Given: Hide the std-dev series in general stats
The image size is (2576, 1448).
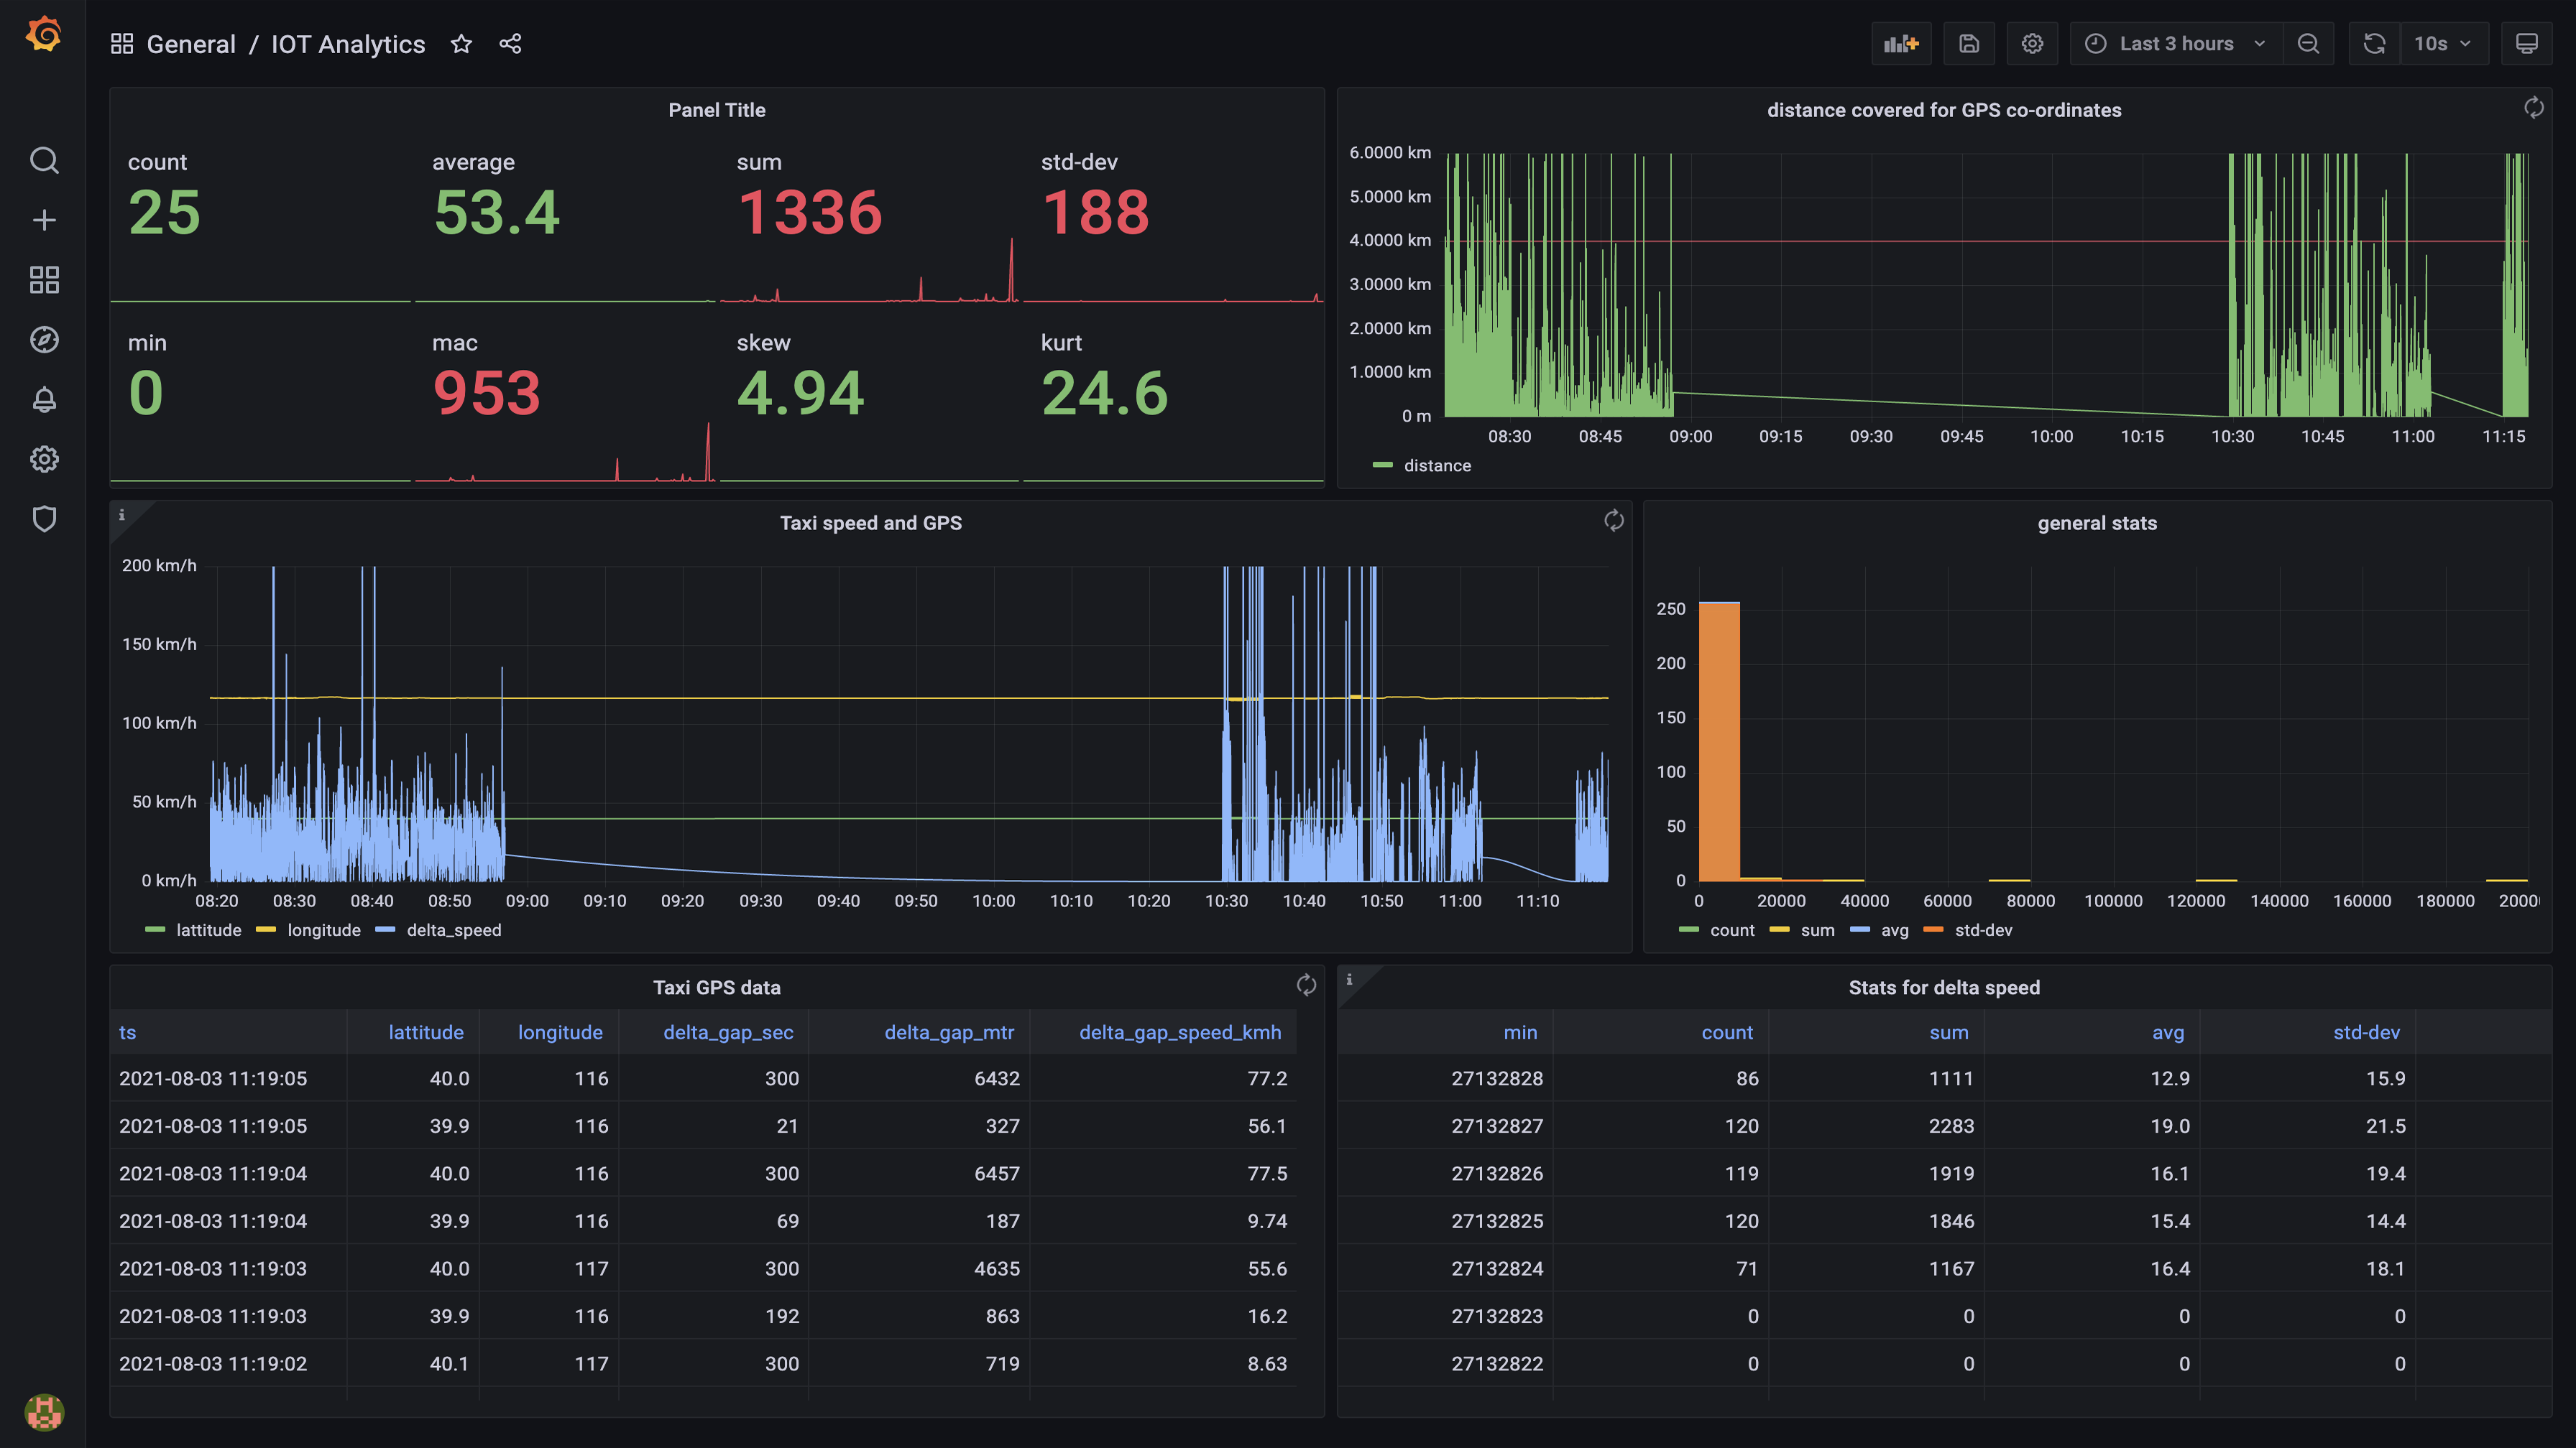Looking at the screenshot, I should pyautogui.click(x=1984, y=929).
